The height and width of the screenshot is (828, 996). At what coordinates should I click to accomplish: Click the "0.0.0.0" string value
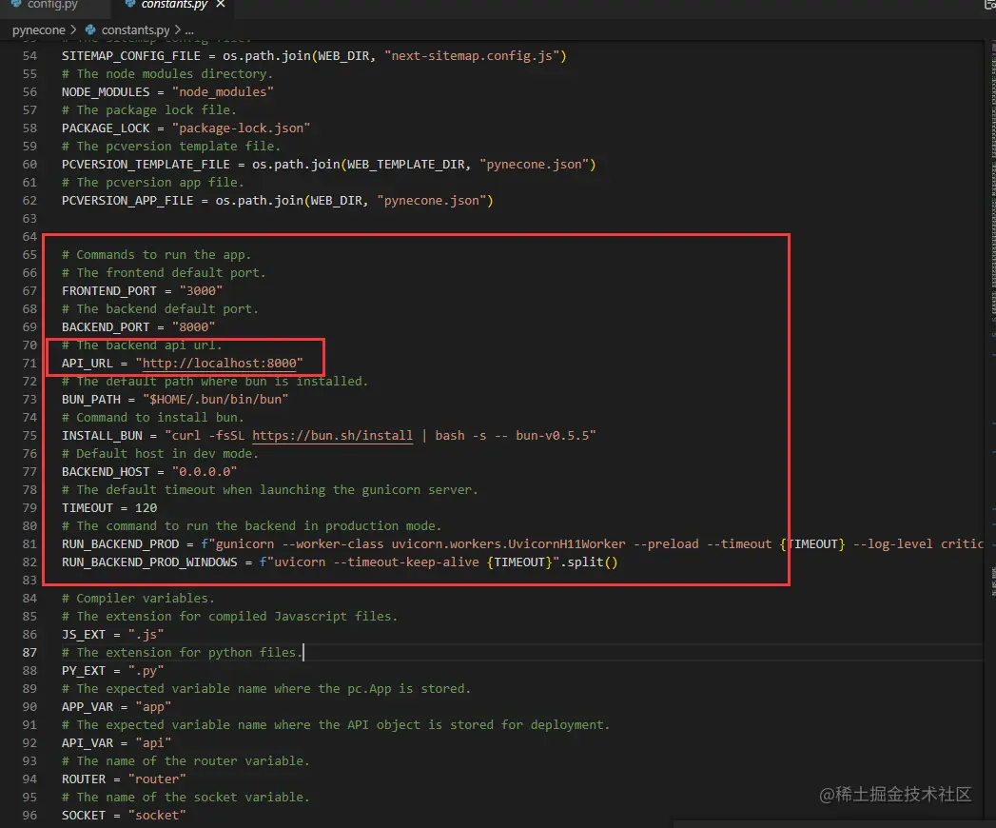(x=205, y=472)
